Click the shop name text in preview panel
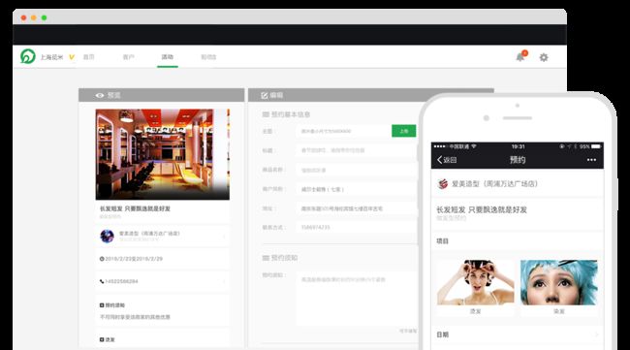Image resolution: width=630 pixels, height=350 pixels. point(149,234)
